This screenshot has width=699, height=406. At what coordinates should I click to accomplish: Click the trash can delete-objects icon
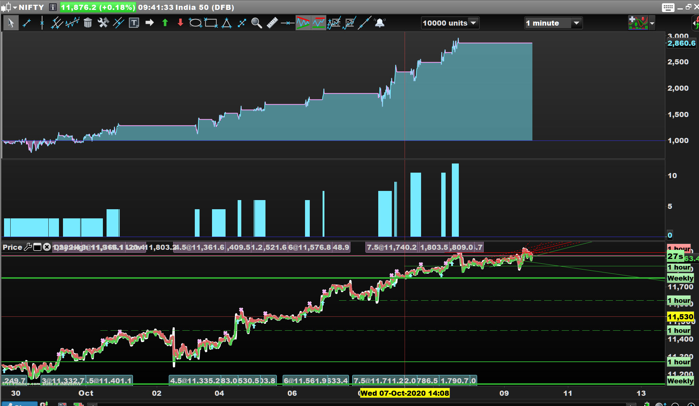click(88, 23)
